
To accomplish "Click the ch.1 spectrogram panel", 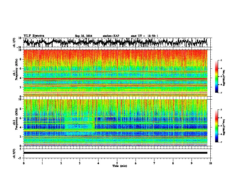I will pyautogui.click(x=115, y=73).
